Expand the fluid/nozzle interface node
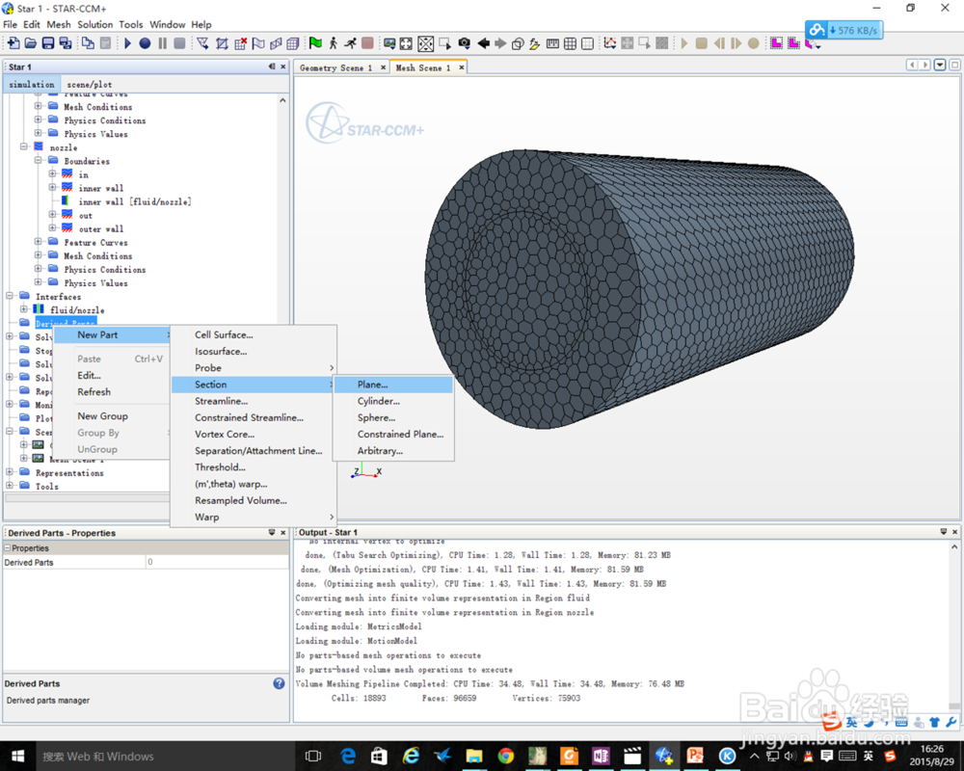Viewport: 964px width, 771px height. point(24,309)
